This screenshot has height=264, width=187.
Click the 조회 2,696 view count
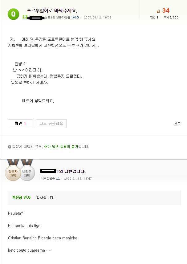click(171, 18)
